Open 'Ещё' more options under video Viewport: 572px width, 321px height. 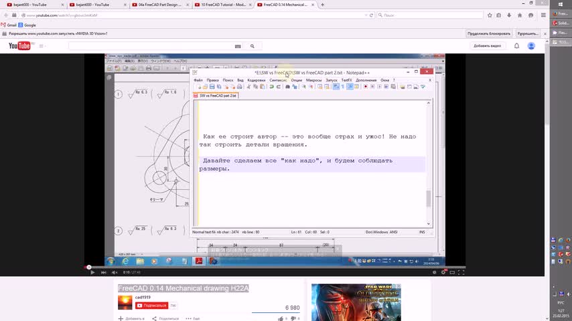click(x=193, y=318)
